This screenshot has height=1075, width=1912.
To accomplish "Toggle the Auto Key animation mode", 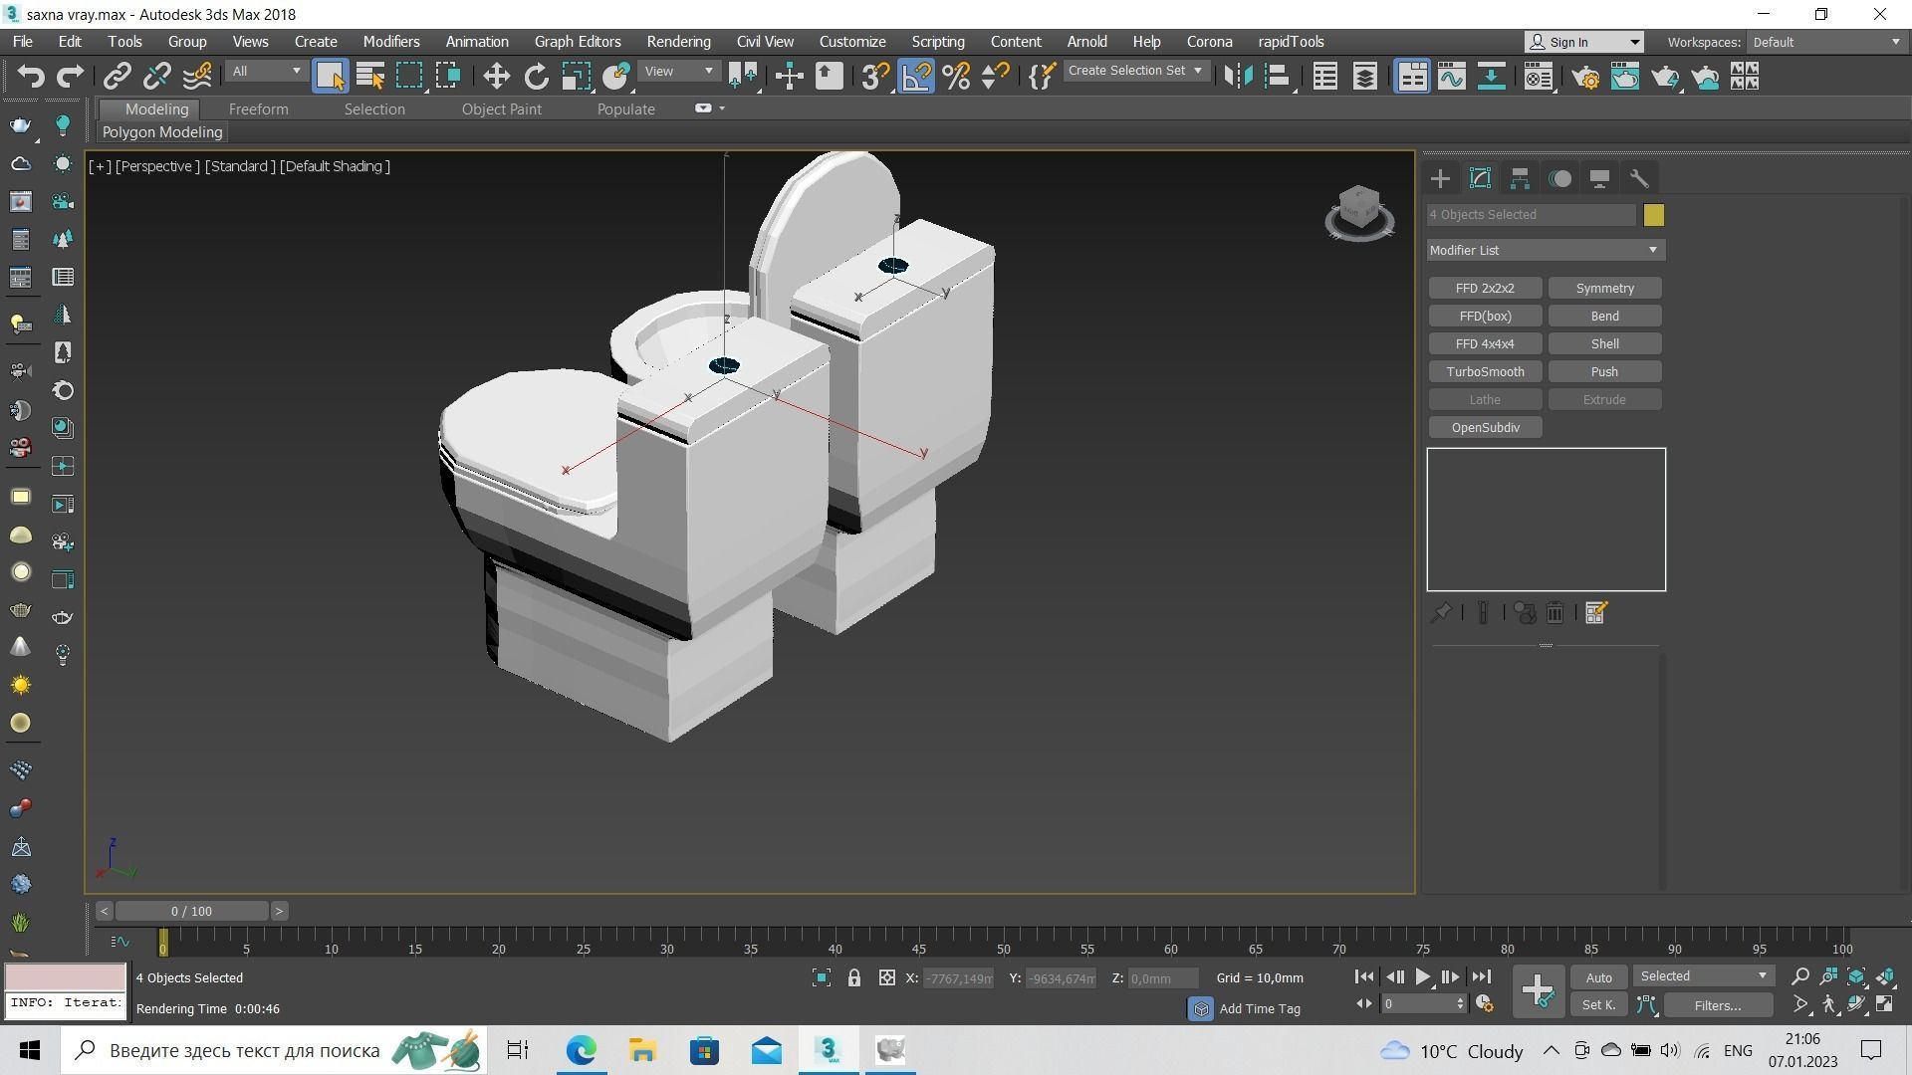I will click(1598, 976).
